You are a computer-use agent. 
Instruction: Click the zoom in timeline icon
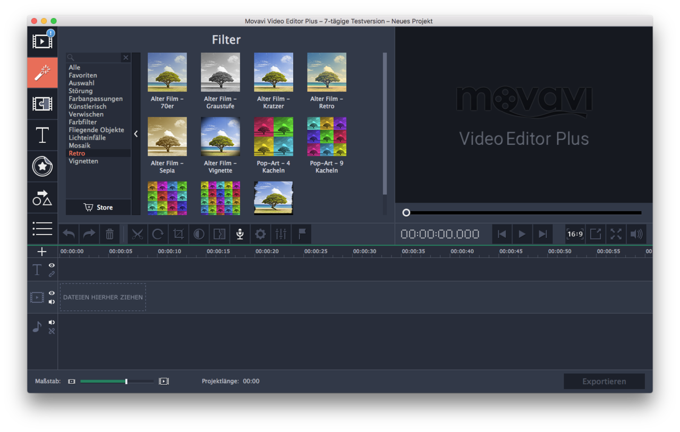(x=164, y=381)
